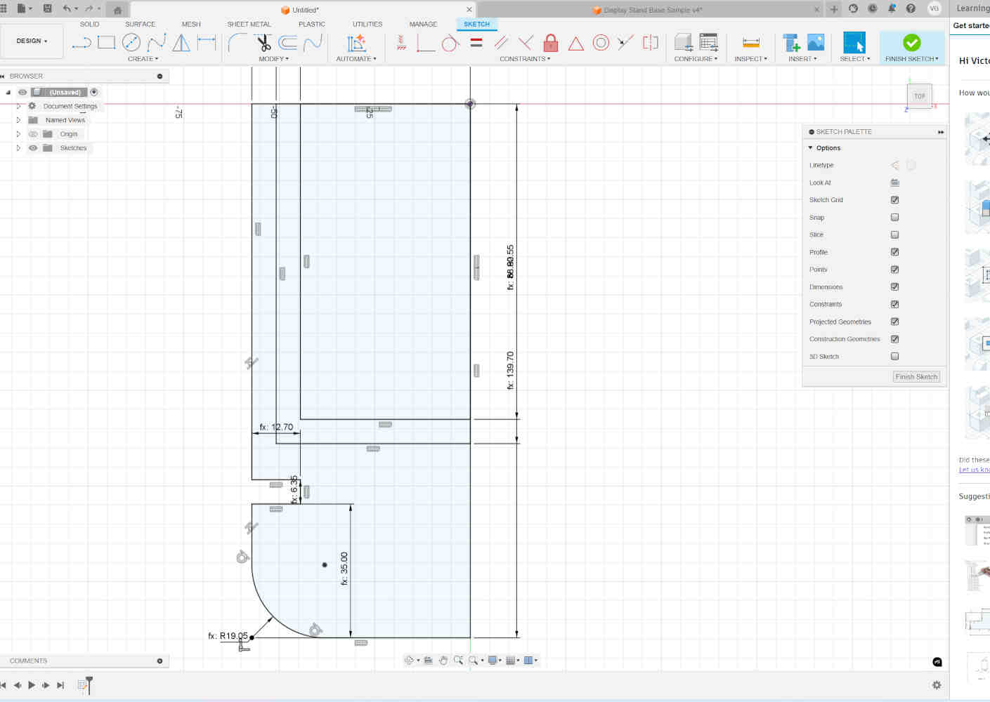The image size is (990, 702).
Task: Open the MODIFY dropdown menu
Action: [273, 59]
